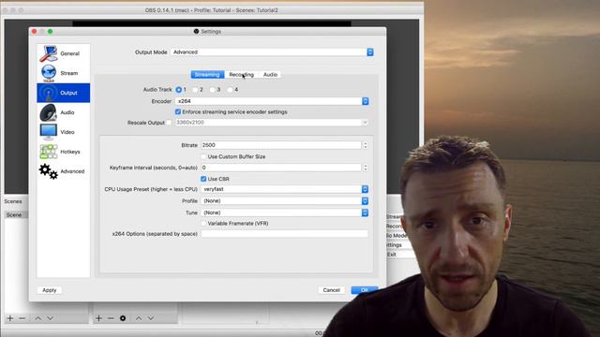This screenshot has height=337, width=600.
Task: Remove scene with minus icon
Action: click(x=22, y=318)
